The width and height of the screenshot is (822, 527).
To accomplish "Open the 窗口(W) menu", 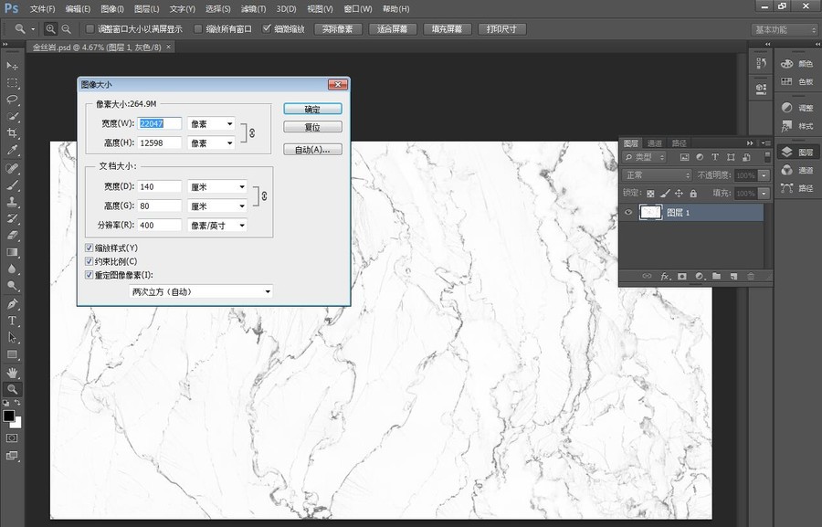I will tap(357, 9).
